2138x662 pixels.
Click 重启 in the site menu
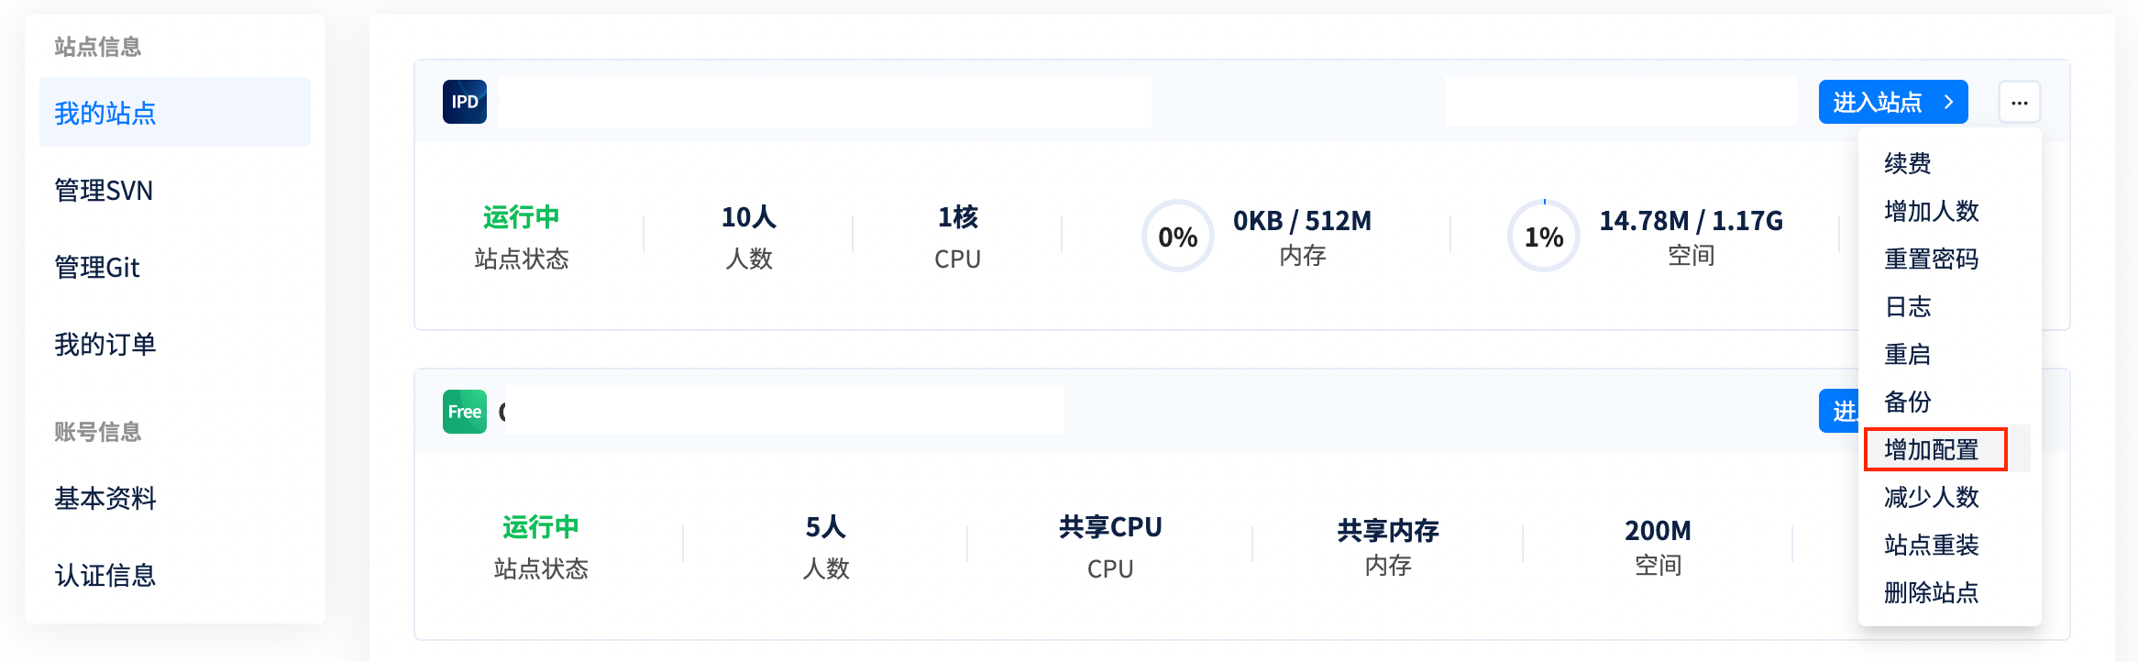coord(1908,354)
